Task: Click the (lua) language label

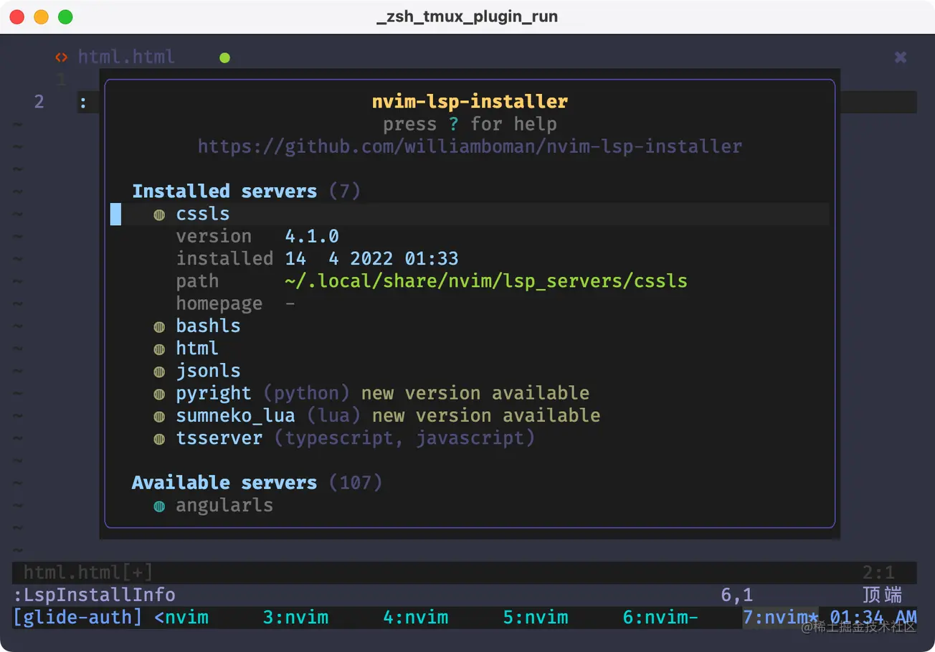Action: (x=333, y=415)
